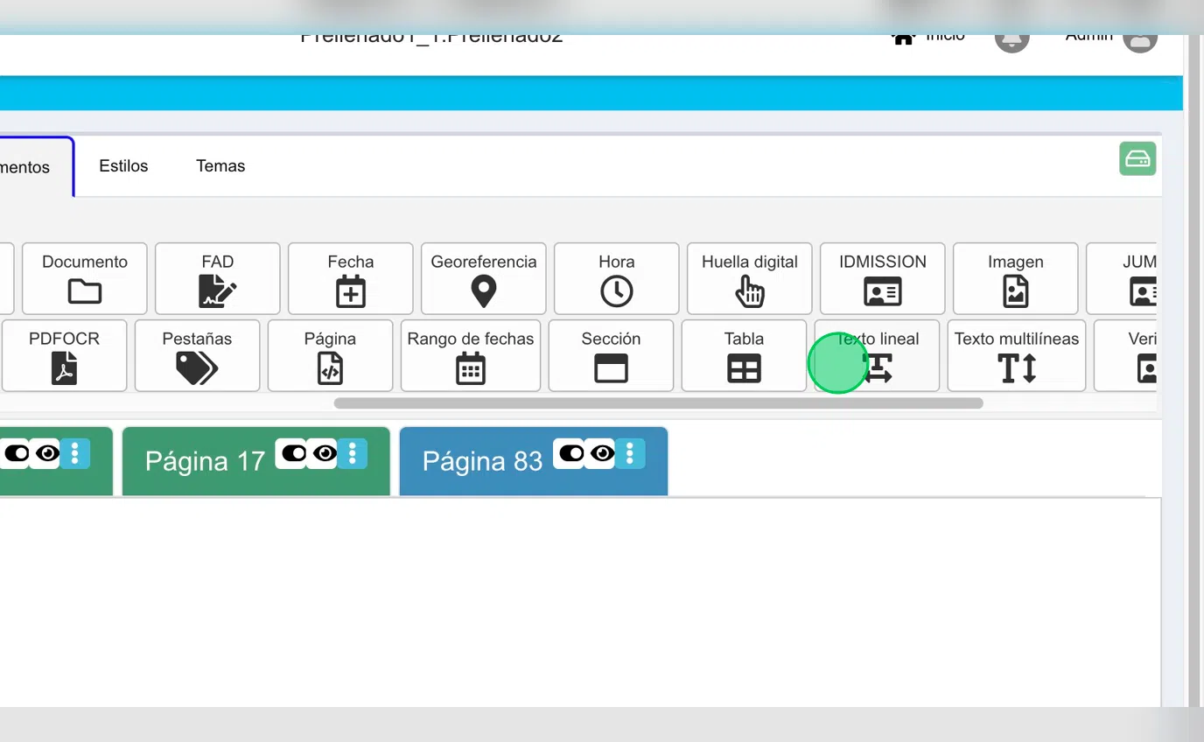Add a Tabla grid element

[744, 355]
